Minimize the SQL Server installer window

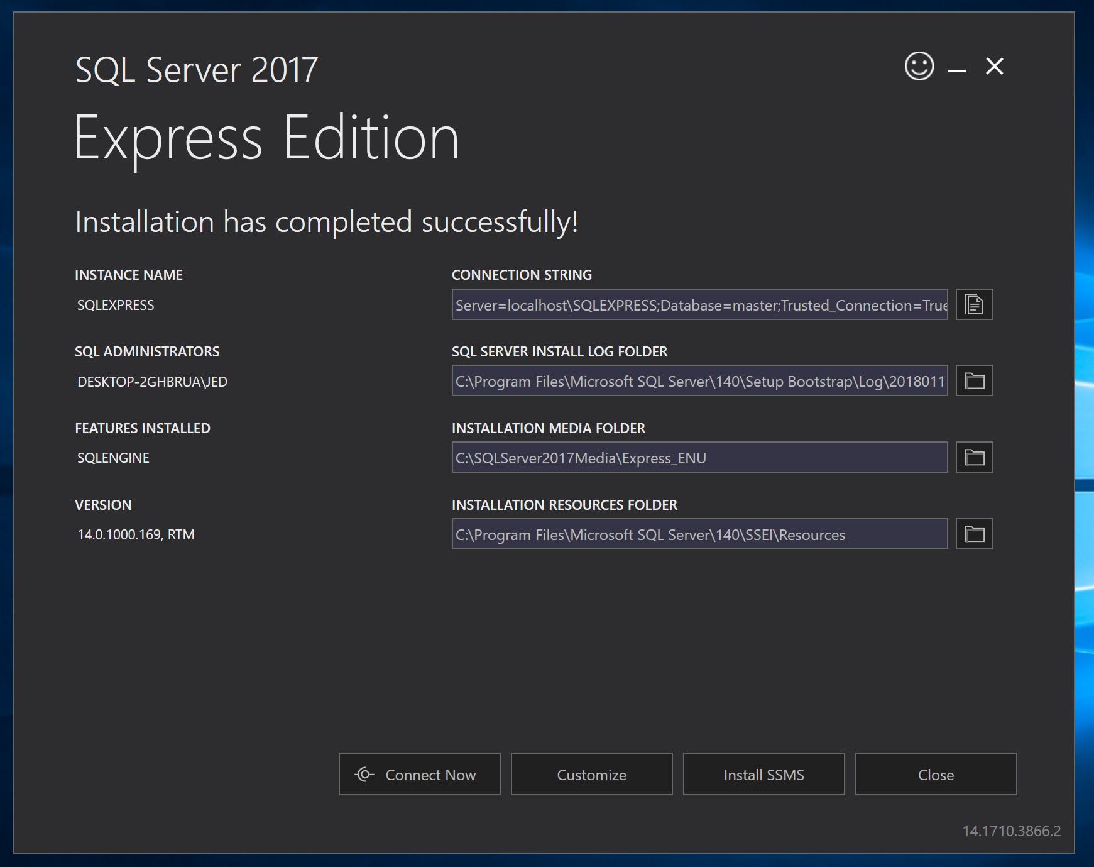pos(956,68)
